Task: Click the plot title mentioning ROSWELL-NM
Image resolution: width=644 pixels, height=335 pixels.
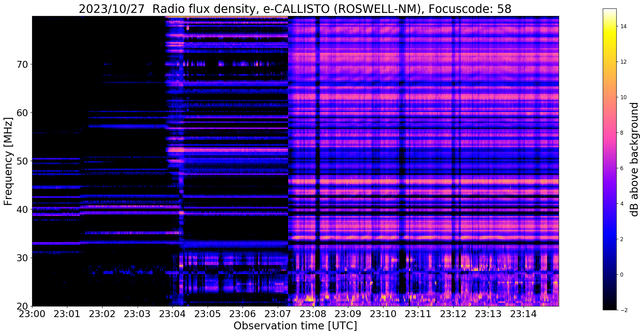Action: pos(295,9)
